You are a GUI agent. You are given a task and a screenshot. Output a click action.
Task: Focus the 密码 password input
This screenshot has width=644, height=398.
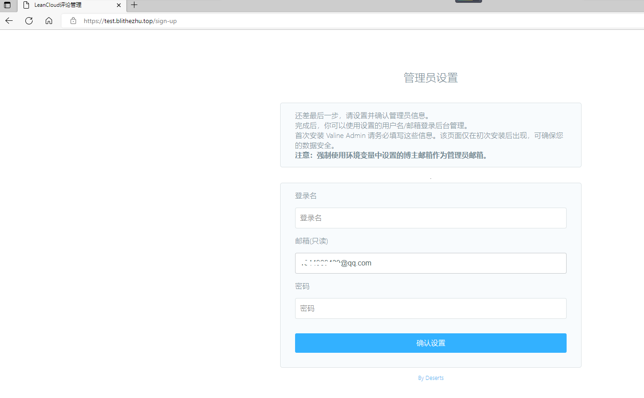(x=430, y=308)
